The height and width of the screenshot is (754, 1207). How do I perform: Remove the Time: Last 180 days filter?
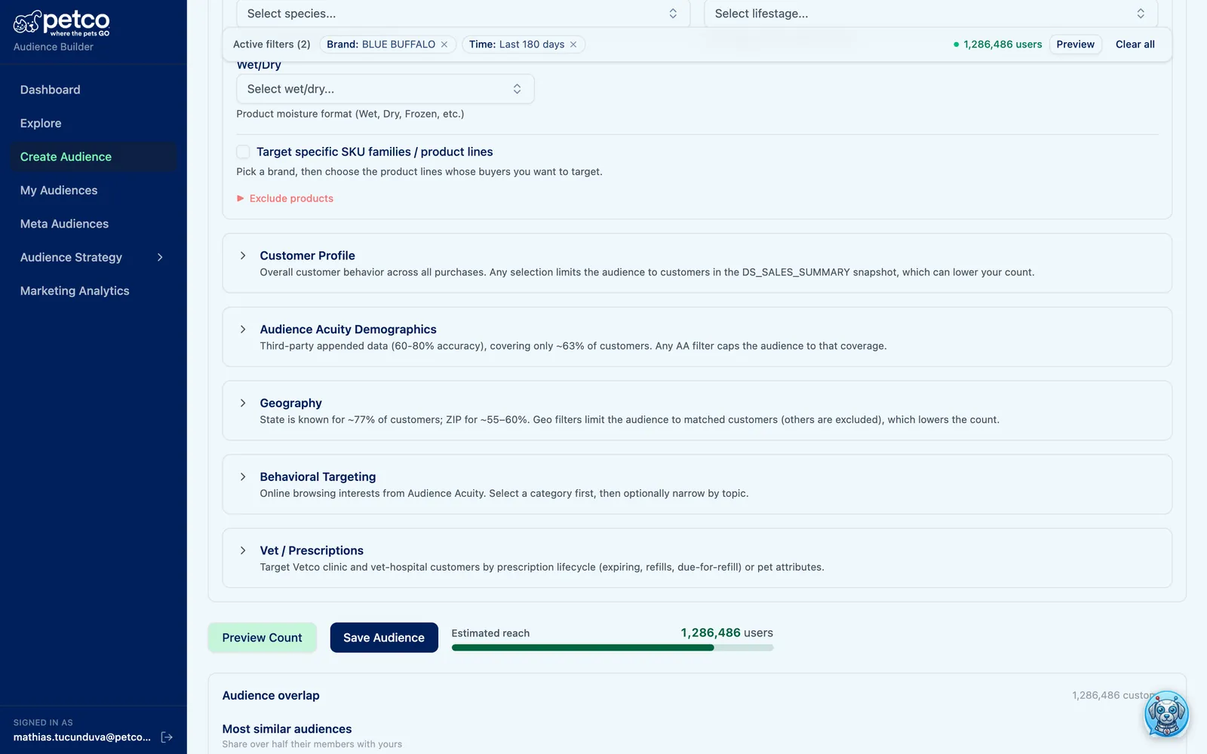click(x=573, y=44)
